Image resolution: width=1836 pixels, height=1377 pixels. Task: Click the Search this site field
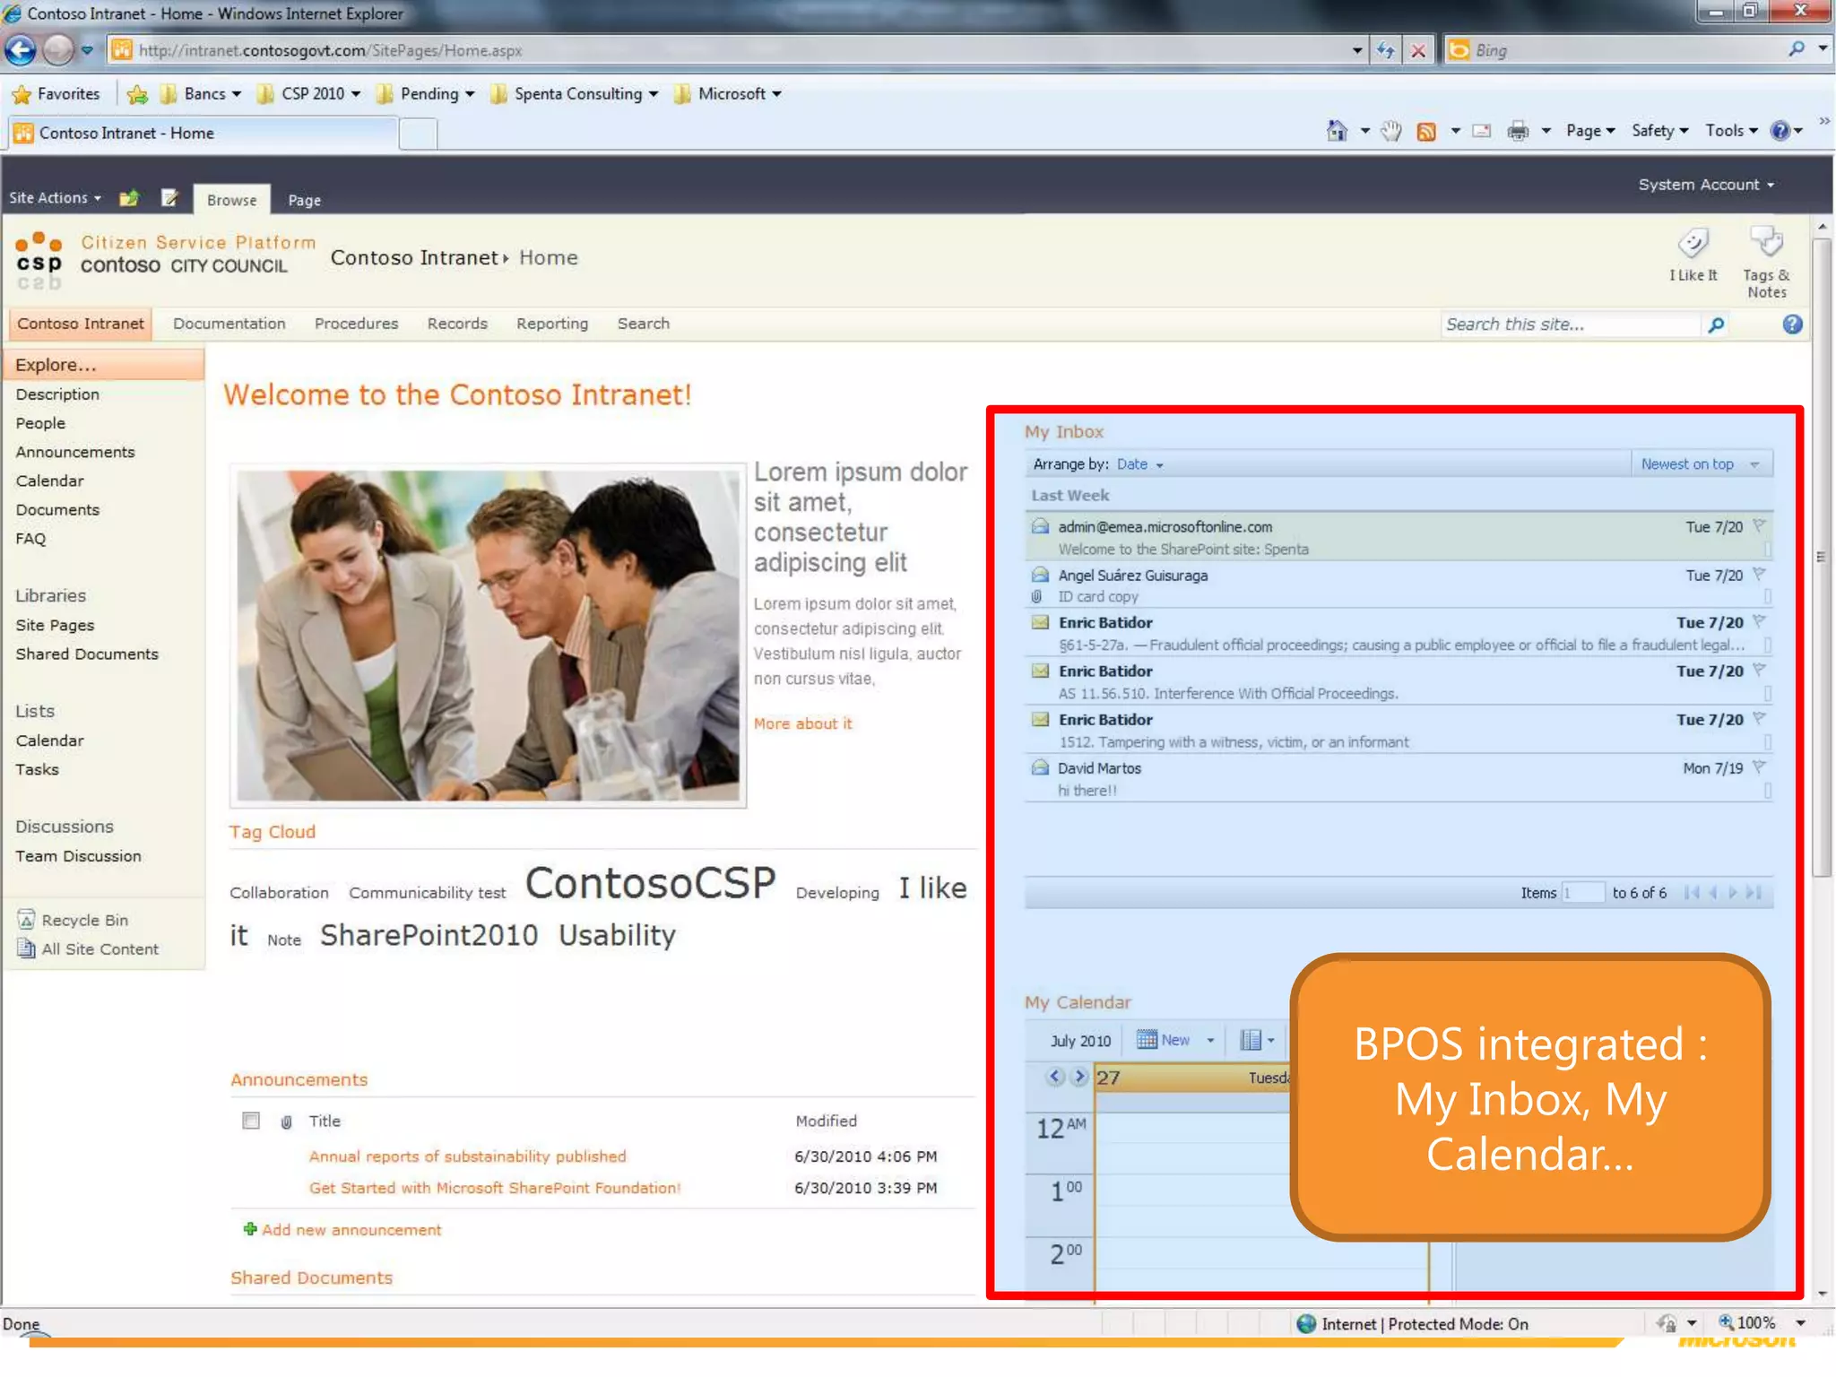[x=1570, y=325]
